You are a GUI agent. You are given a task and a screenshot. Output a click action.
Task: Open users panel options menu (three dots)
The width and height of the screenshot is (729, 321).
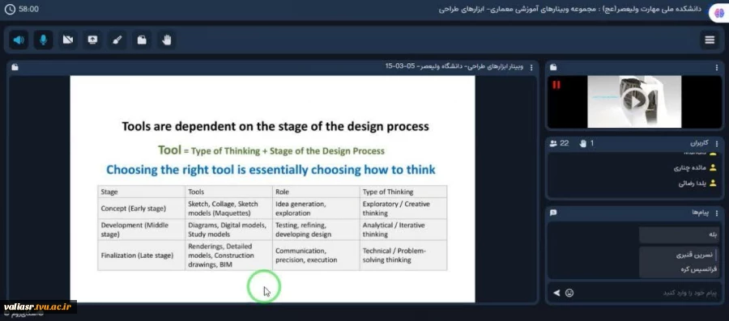coord(717,143)
